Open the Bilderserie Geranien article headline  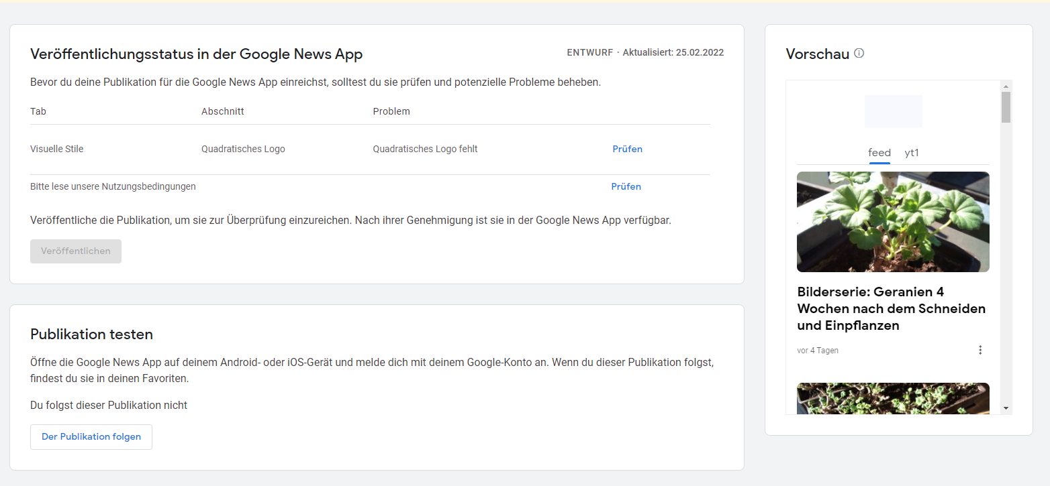(892, 309)
